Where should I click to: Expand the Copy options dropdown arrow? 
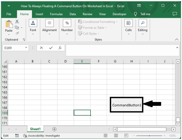pos(22,27)
